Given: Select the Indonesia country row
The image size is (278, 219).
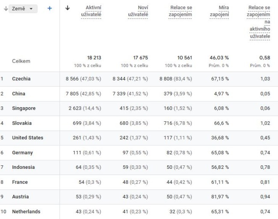Looking at the screenshot, I should 139,168.
